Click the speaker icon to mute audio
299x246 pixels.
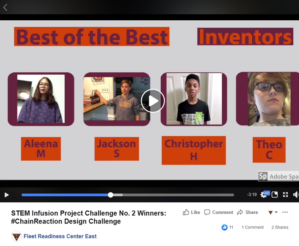click(295, 195)
